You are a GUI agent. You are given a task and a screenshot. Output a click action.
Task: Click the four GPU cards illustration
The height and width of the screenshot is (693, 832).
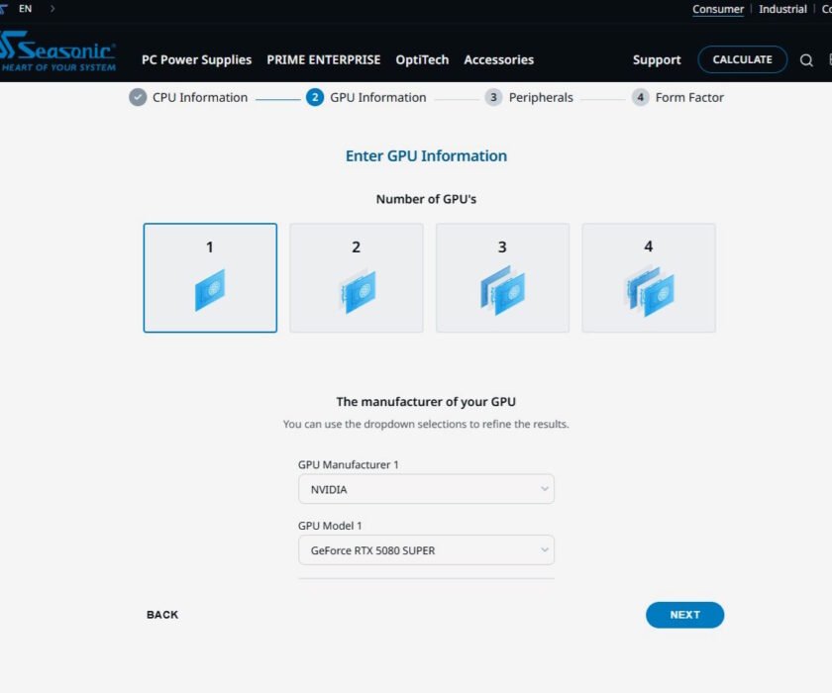(649, 291)
